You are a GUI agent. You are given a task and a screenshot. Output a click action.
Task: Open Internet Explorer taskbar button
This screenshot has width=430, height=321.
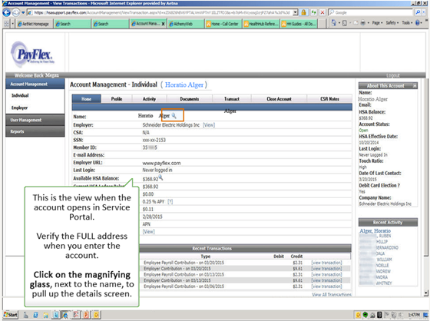(x=65, y=315)
